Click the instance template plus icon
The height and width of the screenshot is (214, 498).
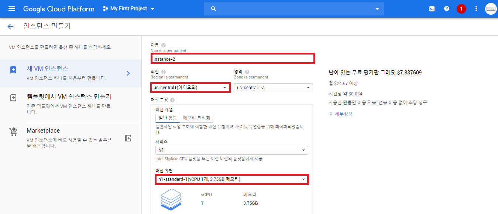click(x=13, y=98)
